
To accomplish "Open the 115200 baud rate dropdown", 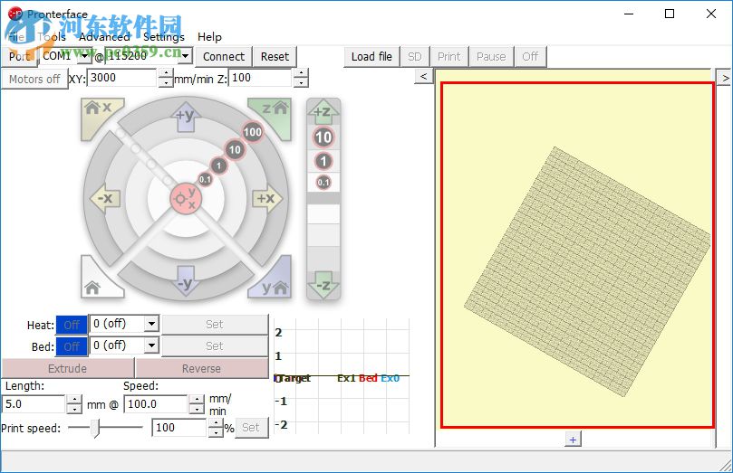I will click(x=186, y=56).
